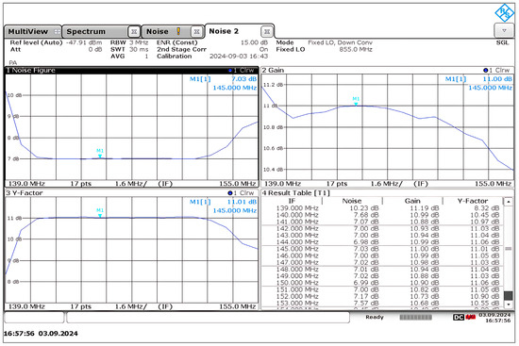Click the warning icon on Noise tab

pyautogui.click(x=178, y=31)
